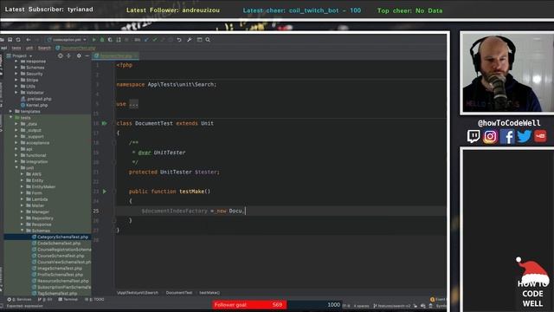Image resolution: width=554 pixels, height=312 pixels.
Task: Expand the Stripe folder
Action: click(x=16, y=80)
